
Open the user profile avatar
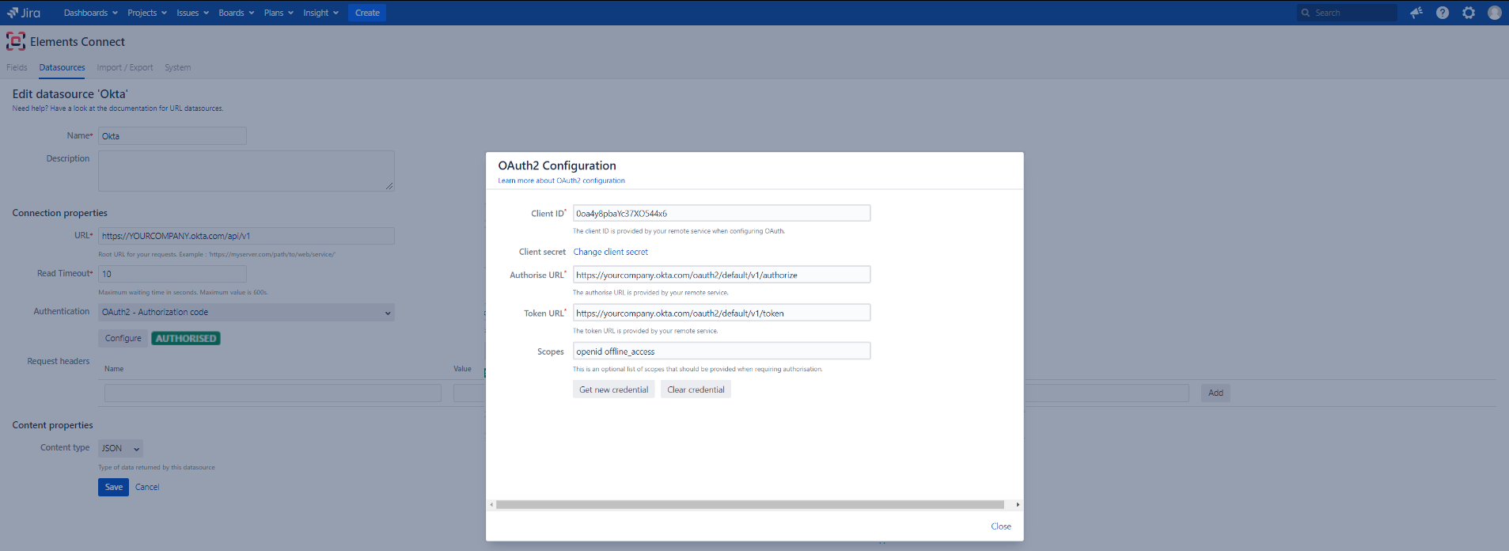tap(1495, 13)
